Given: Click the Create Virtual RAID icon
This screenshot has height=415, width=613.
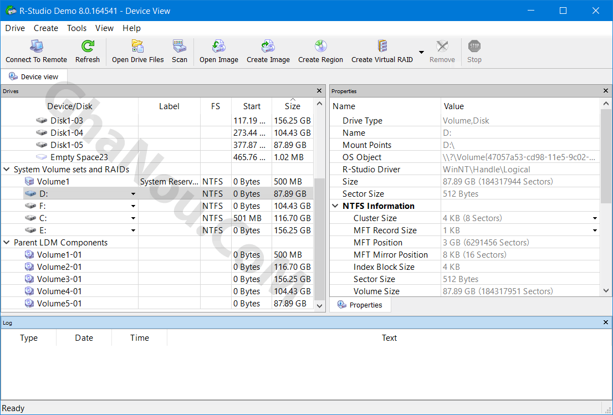Looking at the screenshot, I should pos(382,46).
